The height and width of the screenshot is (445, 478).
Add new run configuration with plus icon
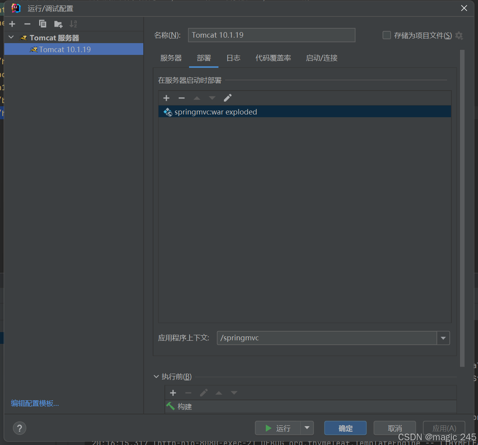coord(12,24)
